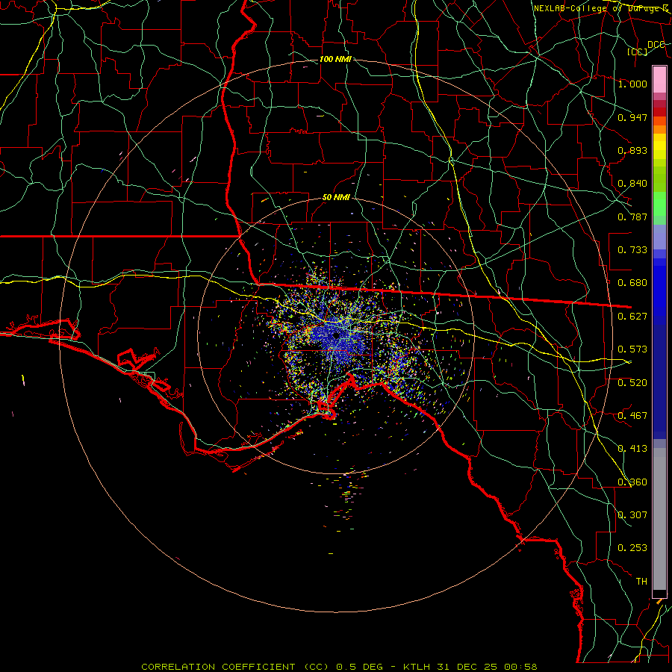672x672 pixels.
Task: Select the 0.253 color scale label
Action: [x=632, y=548]
